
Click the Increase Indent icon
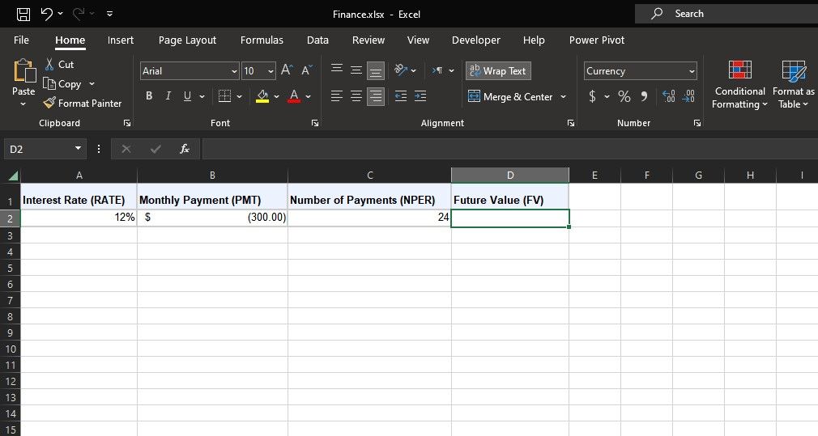(x=420, y=96)
